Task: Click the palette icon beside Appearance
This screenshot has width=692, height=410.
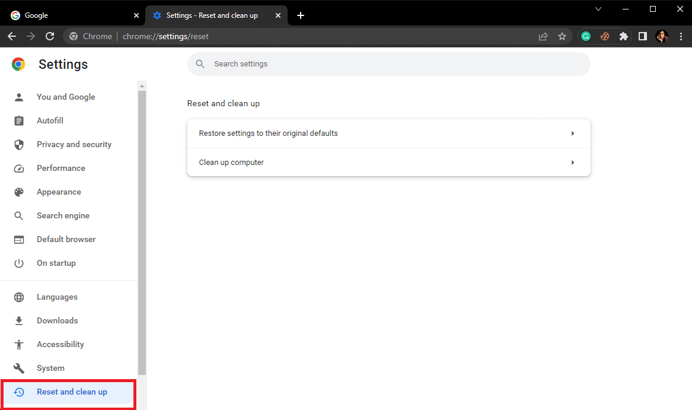Action: coord(19,192)
